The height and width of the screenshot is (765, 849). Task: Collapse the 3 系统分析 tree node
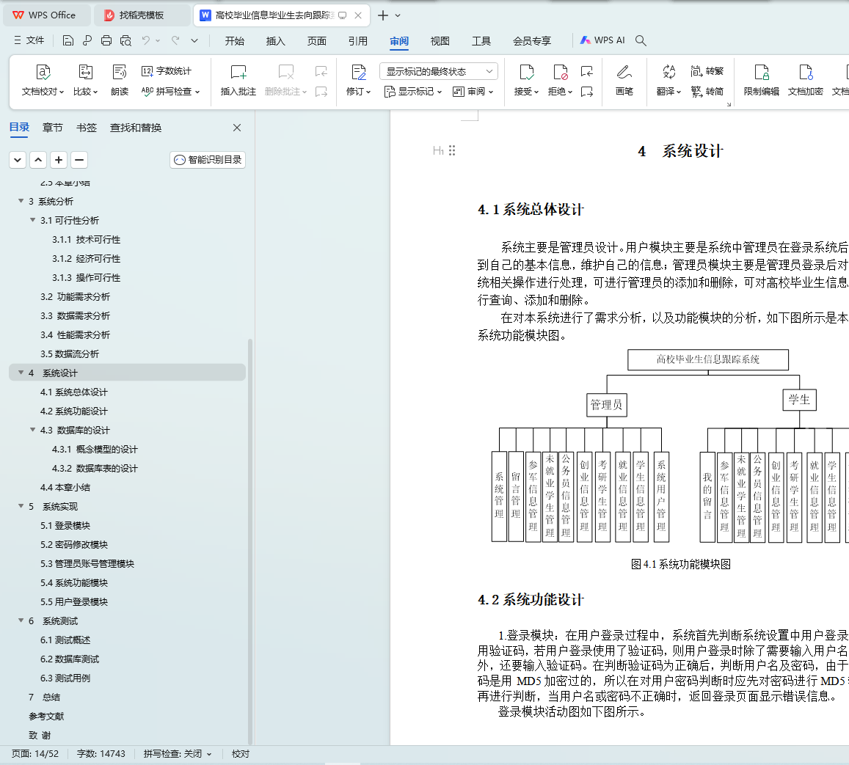tap(21, 201)
